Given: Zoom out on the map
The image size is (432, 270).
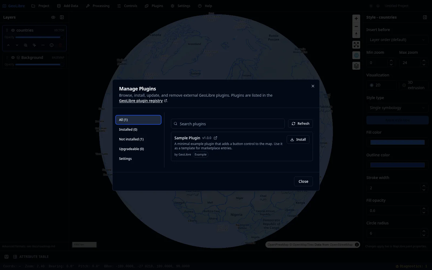Looking at the screenshot, I should click(356, 26).
